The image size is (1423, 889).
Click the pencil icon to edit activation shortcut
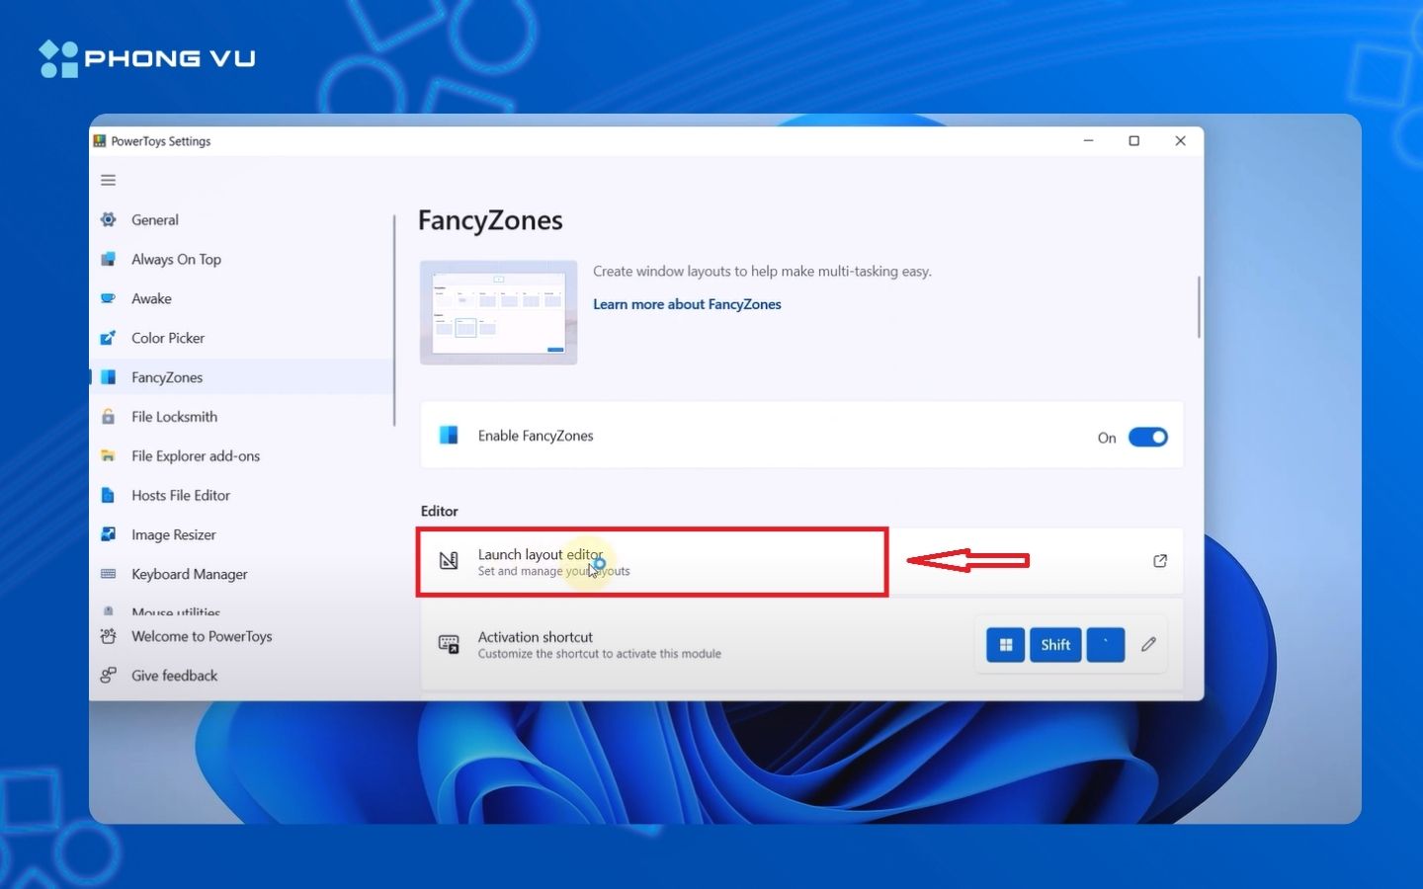(x=1148, y=644)
